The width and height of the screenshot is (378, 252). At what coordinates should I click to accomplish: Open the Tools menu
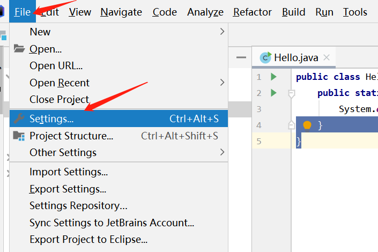click(355, 12)
